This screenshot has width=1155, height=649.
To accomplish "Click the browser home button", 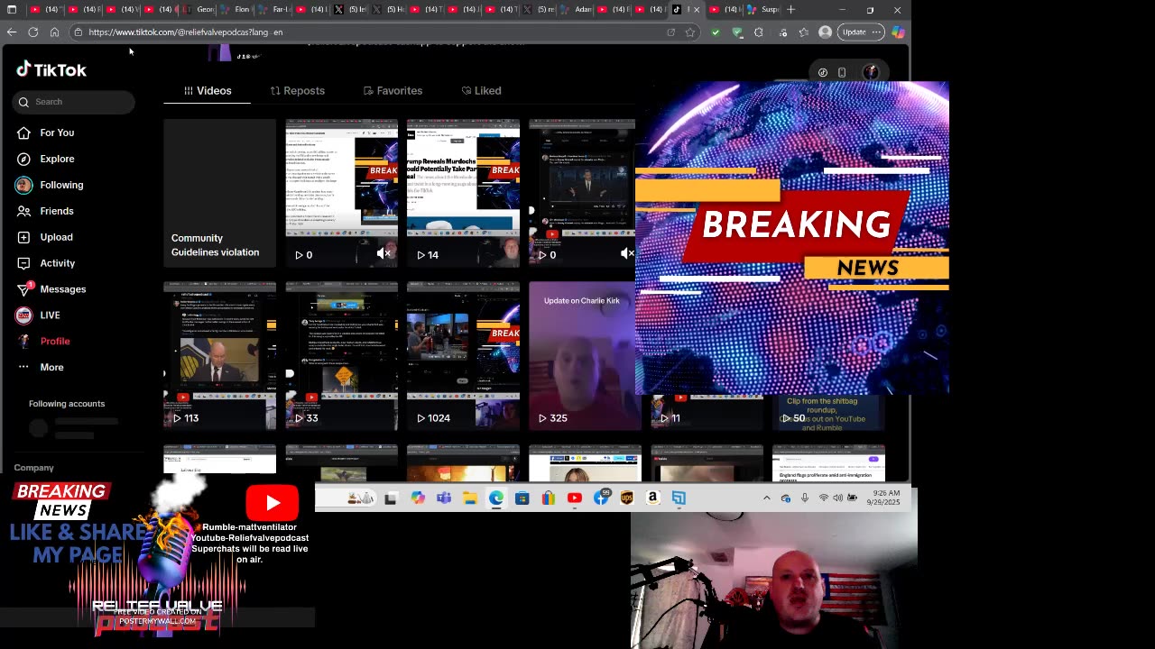I will click(54, 32).
